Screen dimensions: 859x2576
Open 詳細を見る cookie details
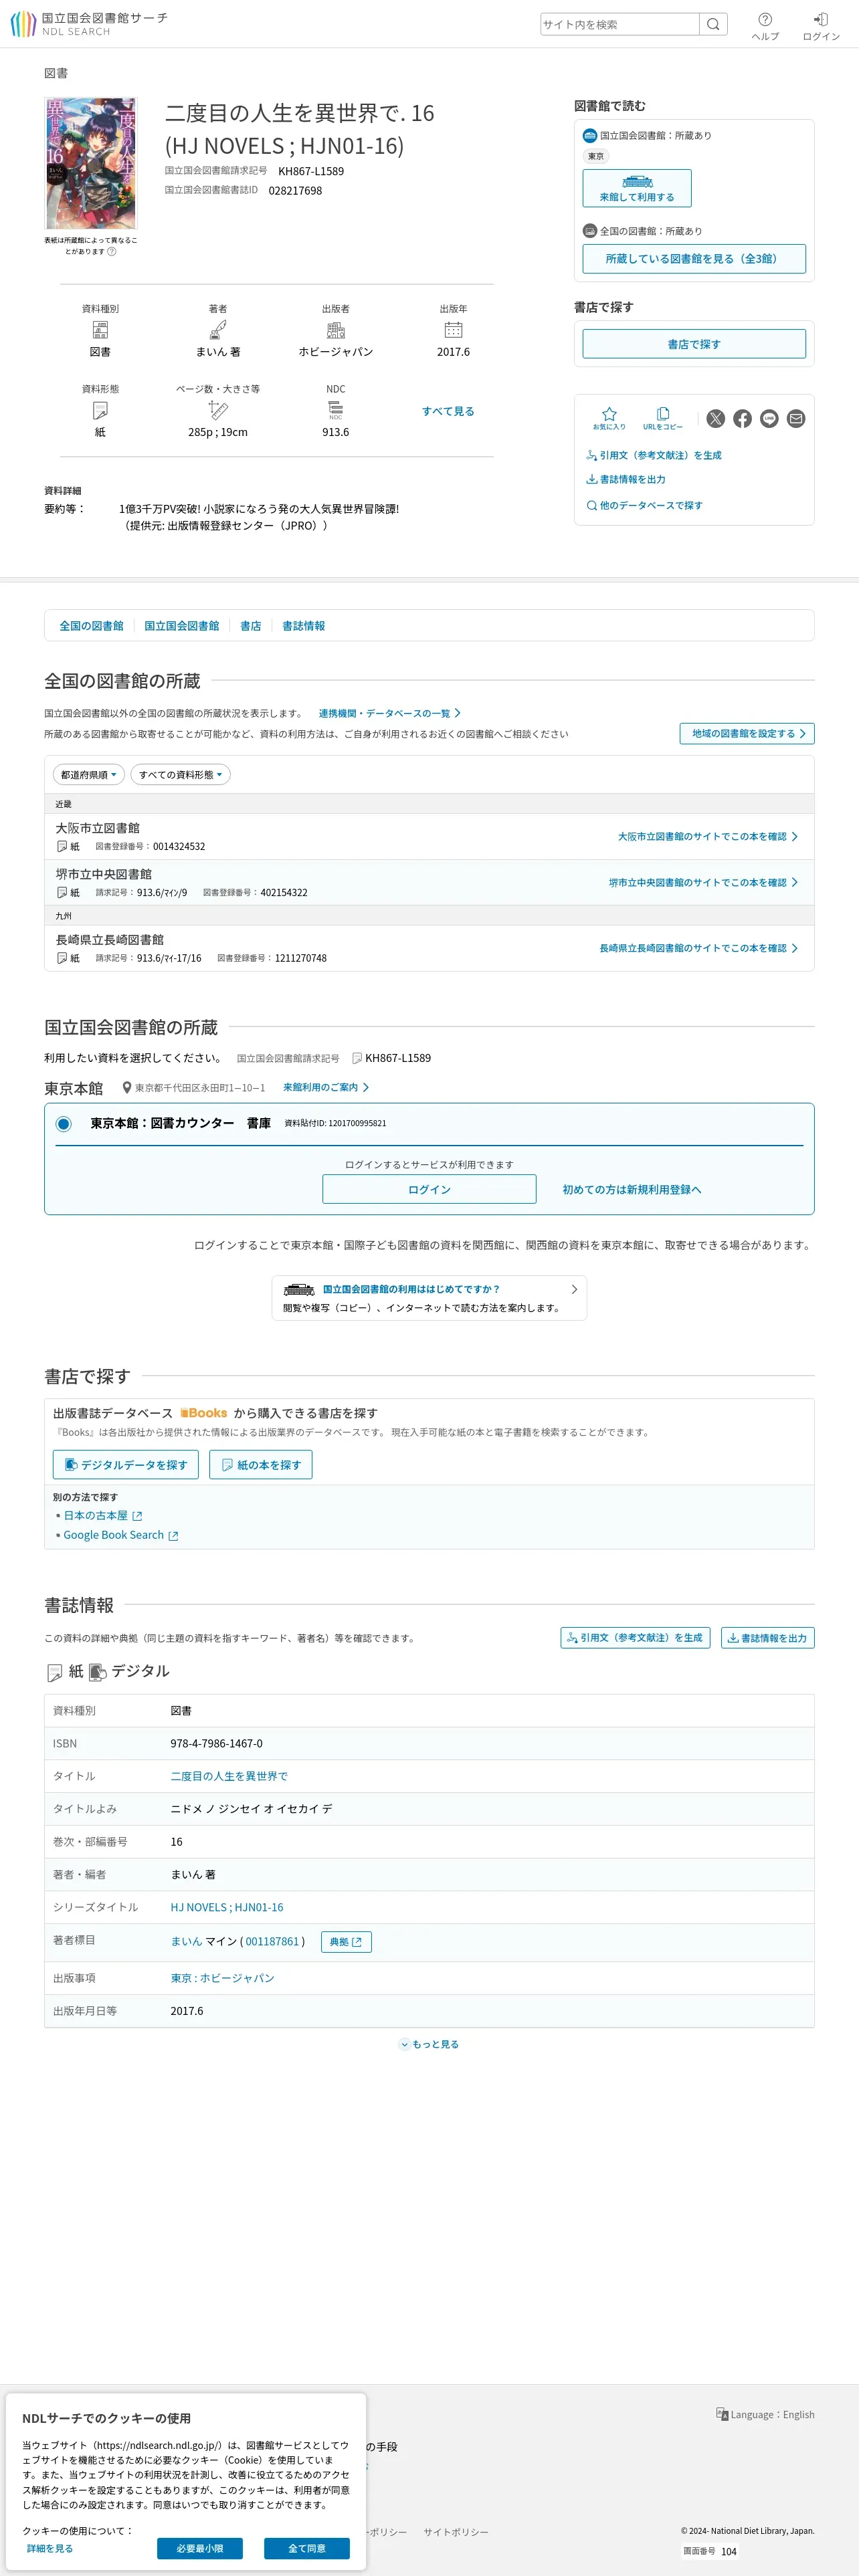(x=50, y=2549)
